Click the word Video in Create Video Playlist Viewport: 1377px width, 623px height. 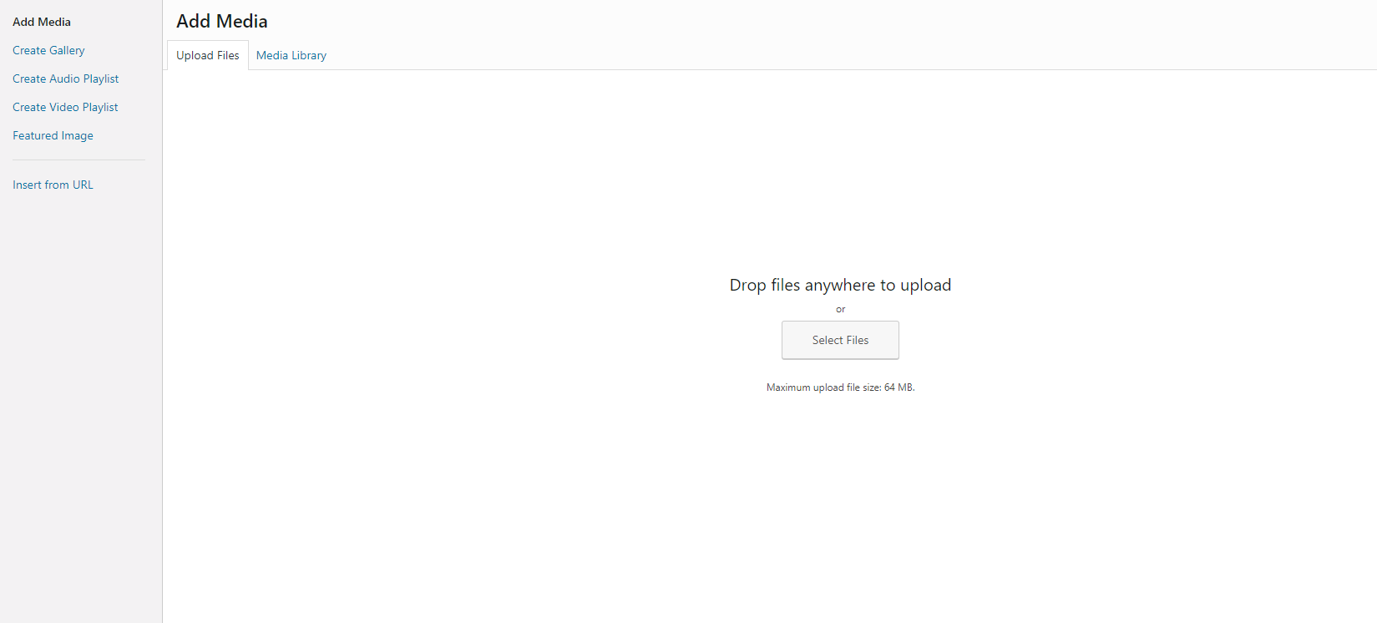click(x=63, y=107)
